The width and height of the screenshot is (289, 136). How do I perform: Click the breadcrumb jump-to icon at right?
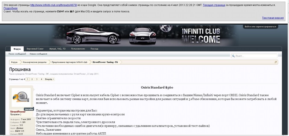point(275,62)
